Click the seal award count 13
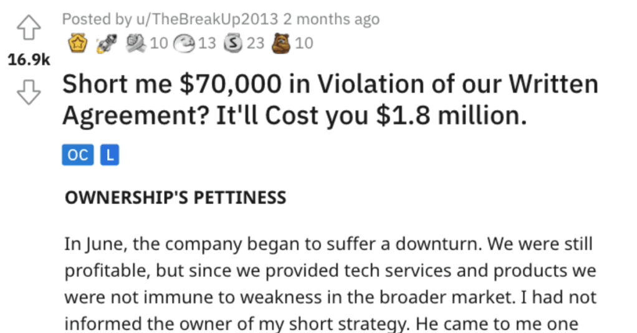Image resolution: width=637 pixels, height=333 pixels. tap(207, 43)
